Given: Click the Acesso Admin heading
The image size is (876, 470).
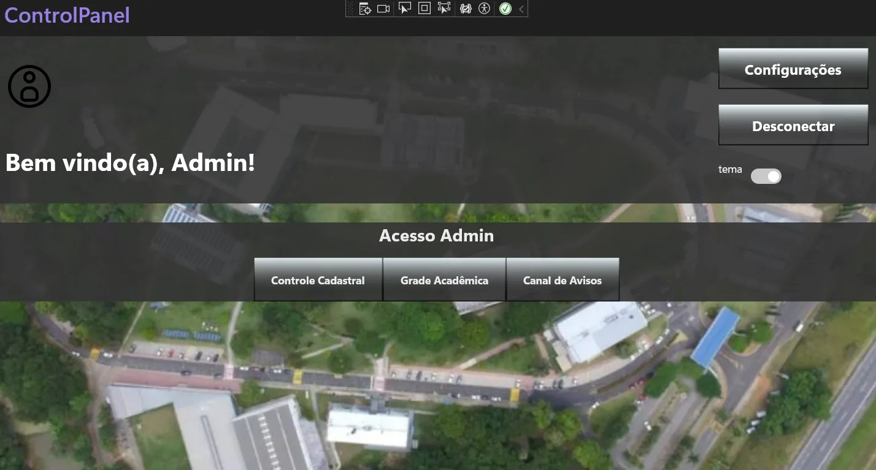Looking at the screenshot, I should point(436,236).
